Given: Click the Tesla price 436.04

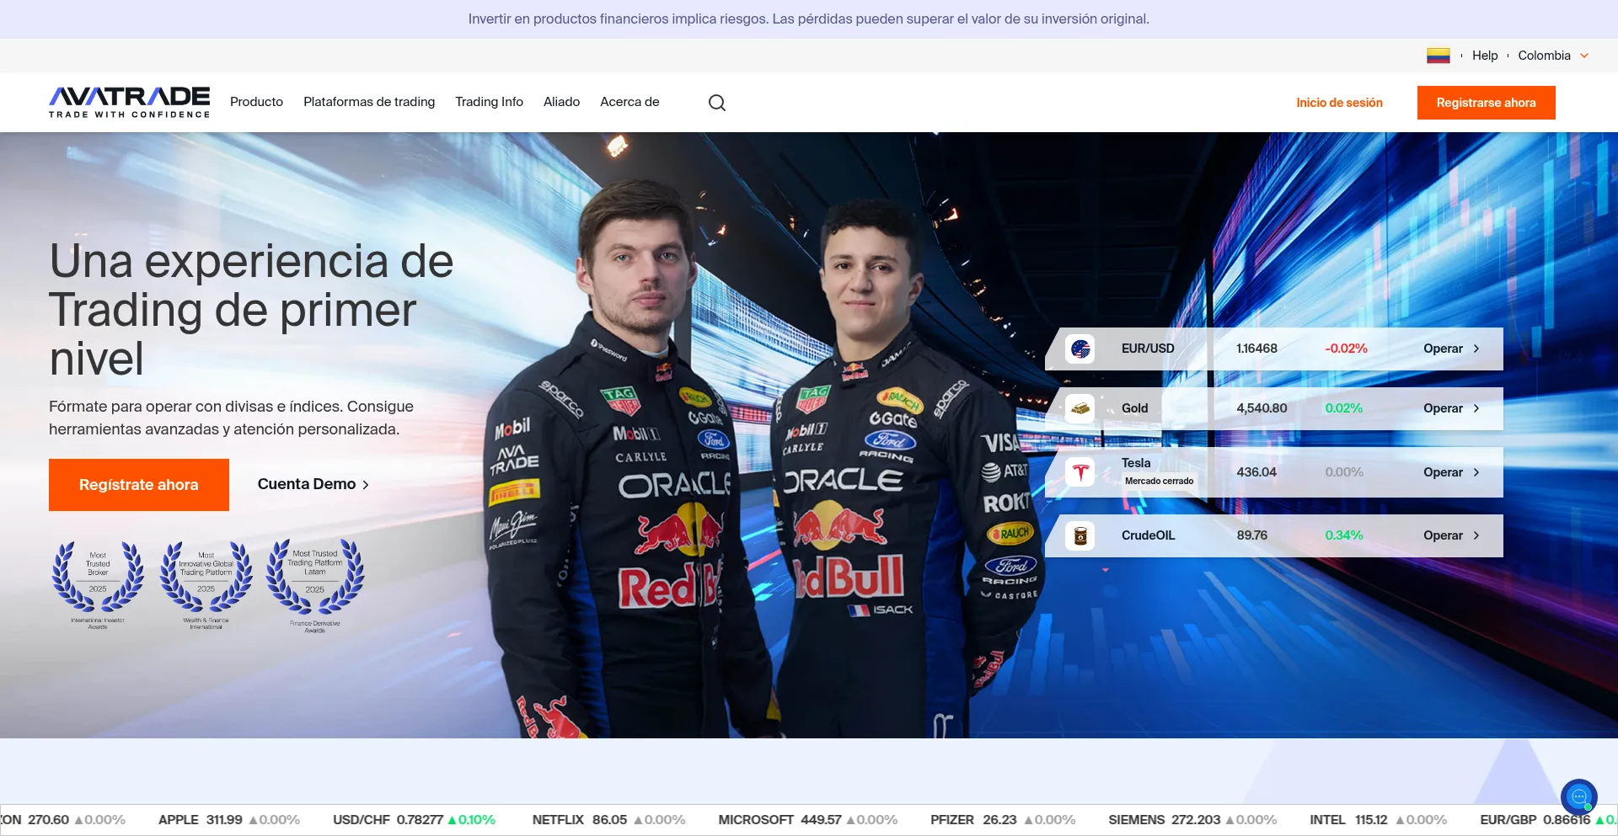Looking at the screenshot, I should click(1256, 472).
